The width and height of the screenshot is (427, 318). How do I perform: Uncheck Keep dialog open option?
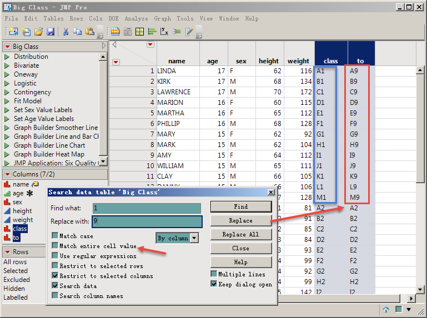point(214,284)
